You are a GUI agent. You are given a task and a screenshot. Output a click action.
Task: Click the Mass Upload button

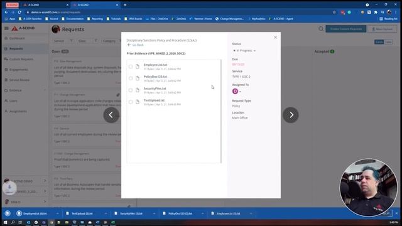point(382,29)
